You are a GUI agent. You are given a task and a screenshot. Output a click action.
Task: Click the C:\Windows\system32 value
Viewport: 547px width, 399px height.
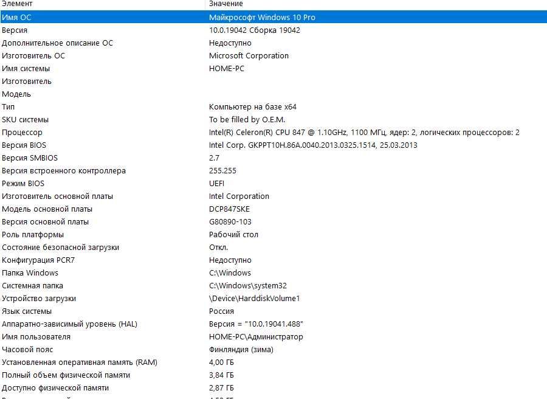pyautogui.click(x=248, y=286)
